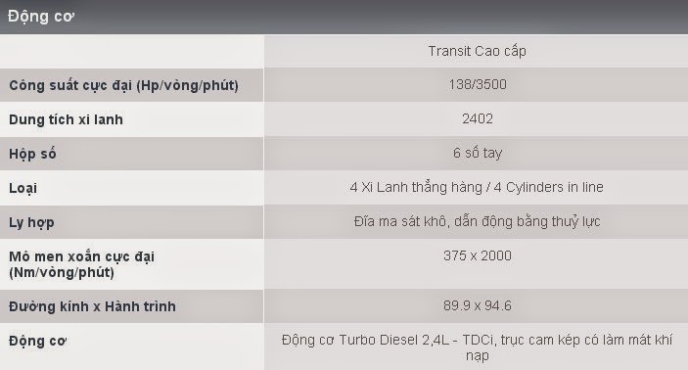Click the Đường kính x Hành trình label
The image size is (688, 370).
pyautogui.click(x=92, y=306)
